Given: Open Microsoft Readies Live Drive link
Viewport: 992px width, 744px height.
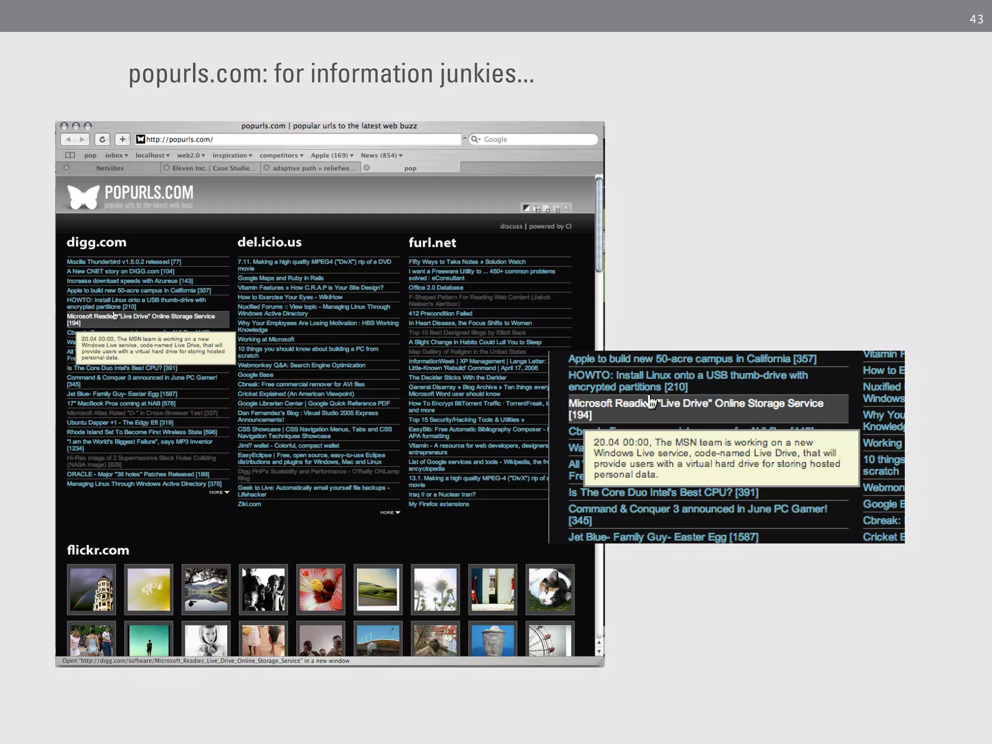Looking at the screenshot, I should pyautogui.click(x=141, y=320).
